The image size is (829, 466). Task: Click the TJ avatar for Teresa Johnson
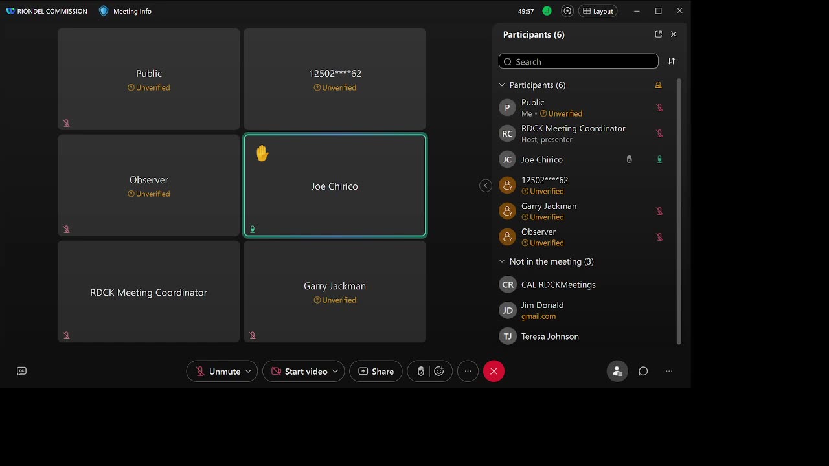click(x=508, y=337)
